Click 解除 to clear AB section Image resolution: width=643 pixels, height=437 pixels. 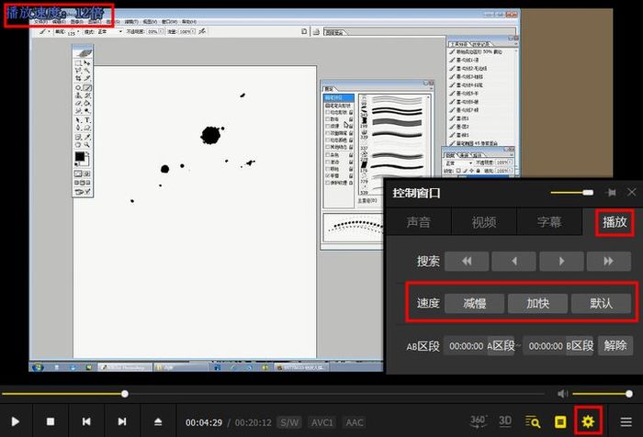(x=615, y=345)
